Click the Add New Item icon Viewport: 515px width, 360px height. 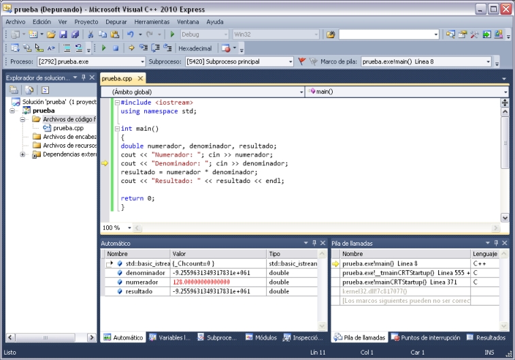pyautogui.click(x=33, y=34)
